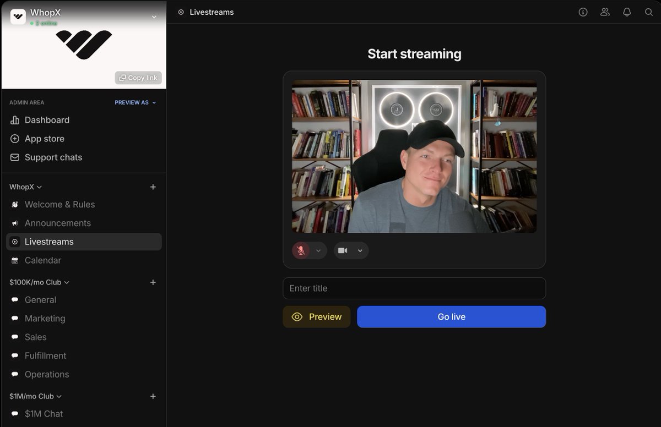Select the General channel
Image resolution: width=661 pixels, height=427 pixels.
pos(40,300)
